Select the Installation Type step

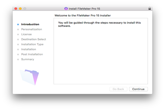(x=32, y=44)
